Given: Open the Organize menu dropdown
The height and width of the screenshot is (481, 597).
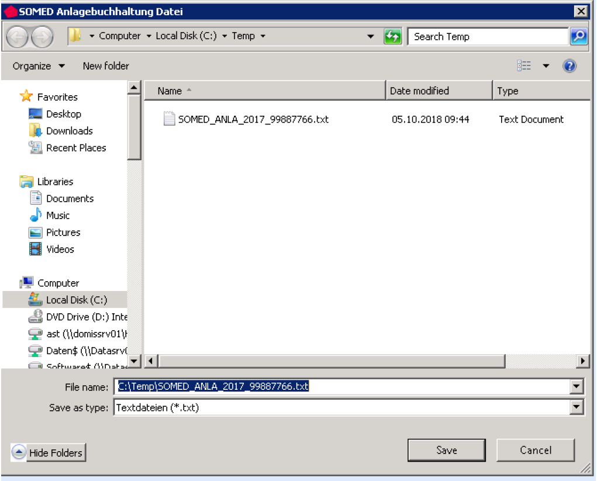Looking at the screenshot, I should 61,66.
